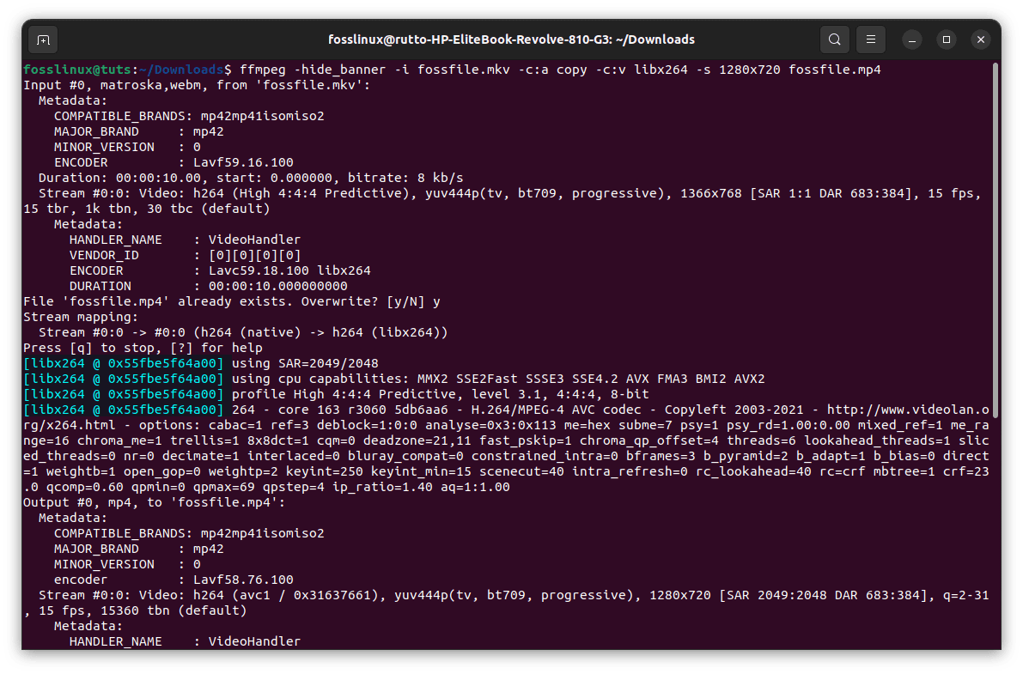
Task: Click libx264 in the command line
Action: coord(661,70)
